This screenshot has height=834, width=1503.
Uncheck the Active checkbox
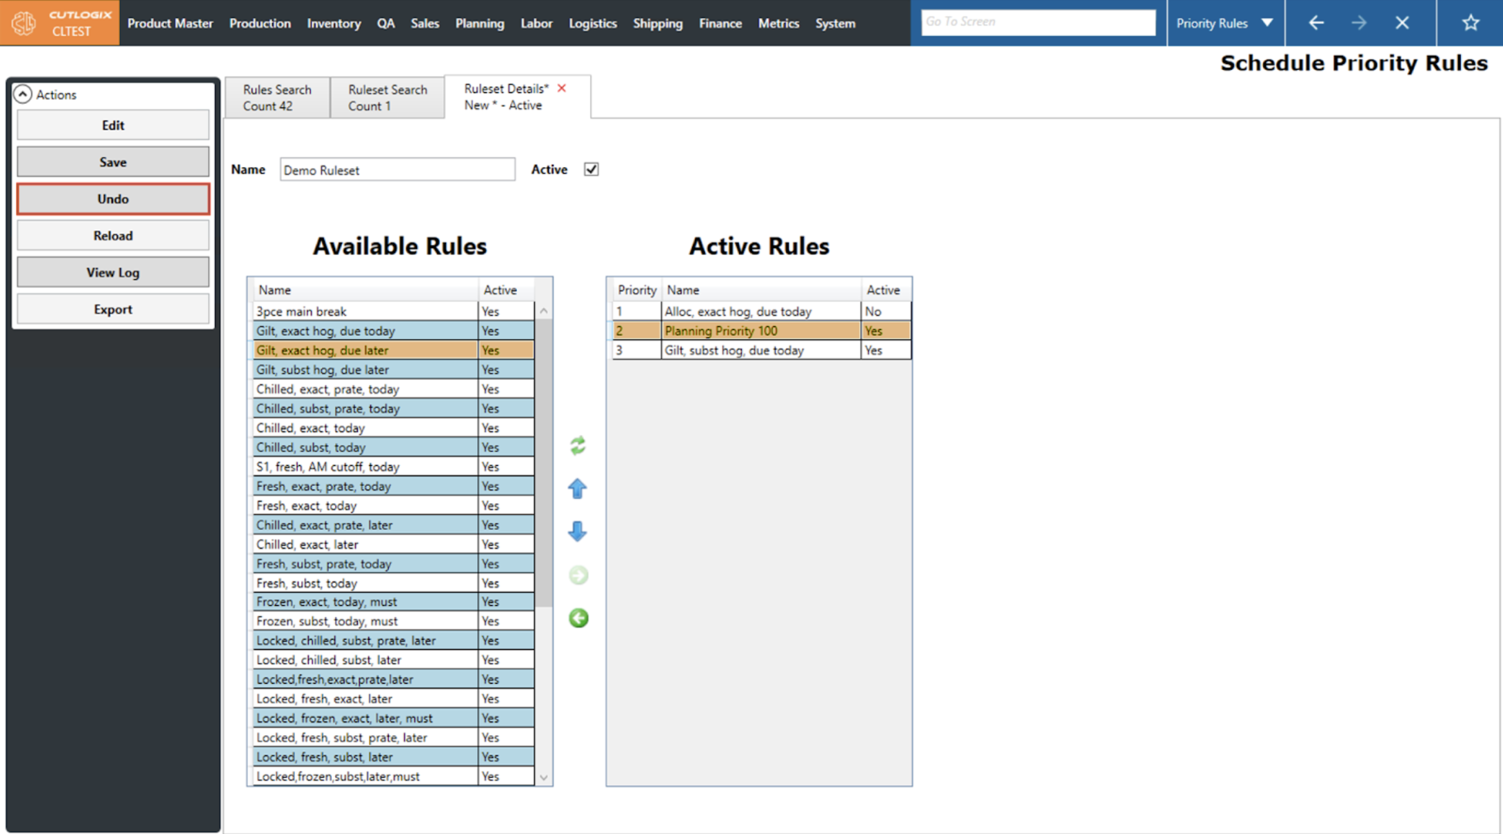coord(591,170)
